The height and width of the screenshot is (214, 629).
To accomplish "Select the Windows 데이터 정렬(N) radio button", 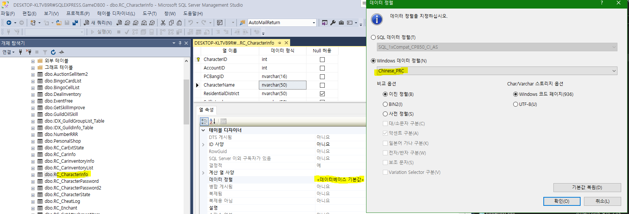I will 373,61.
